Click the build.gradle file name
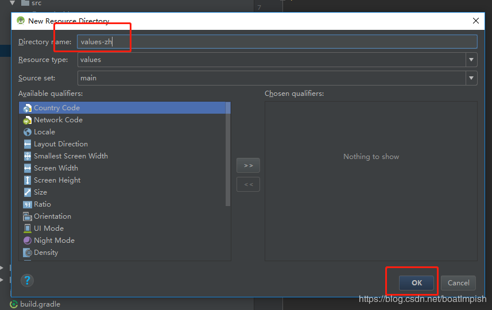This screenshot has height=310, width=492. point(40,304)
